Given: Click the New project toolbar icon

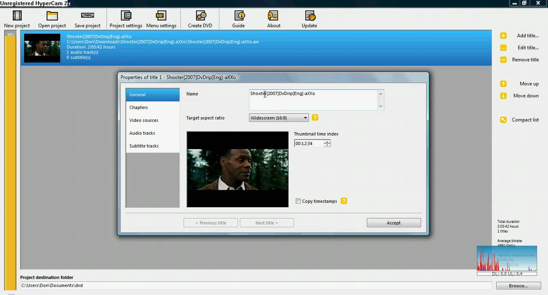Looking at the screenshot, I should 17,16.
